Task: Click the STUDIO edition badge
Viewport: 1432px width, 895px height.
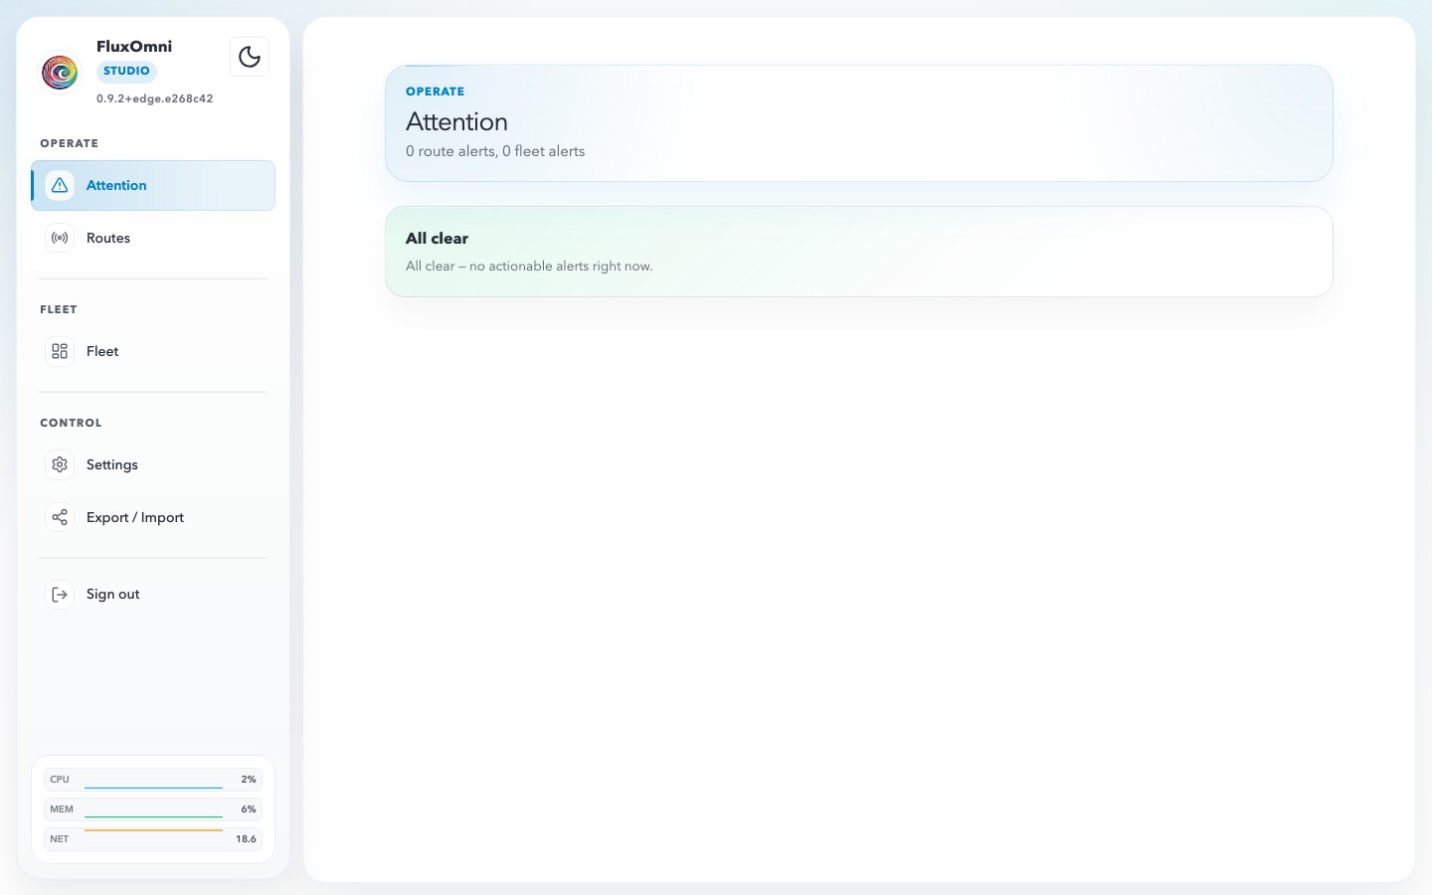Action: tap(126, 71)
